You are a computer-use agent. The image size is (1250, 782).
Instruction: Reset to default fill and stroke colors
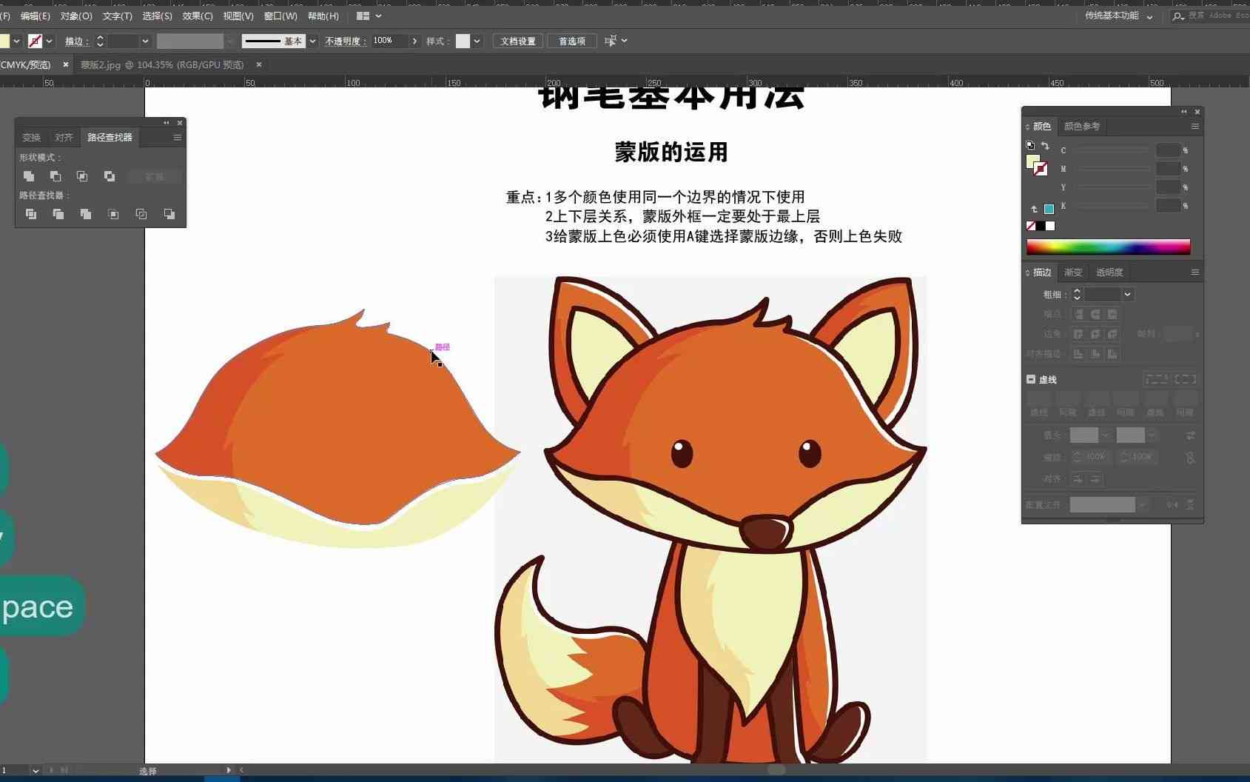[1030, 145]
